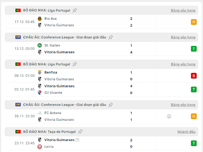Pin the first Liga Portugal league header
Image resolution: width=203 pixels, height=152 pixels.
[x=75, y=10]
